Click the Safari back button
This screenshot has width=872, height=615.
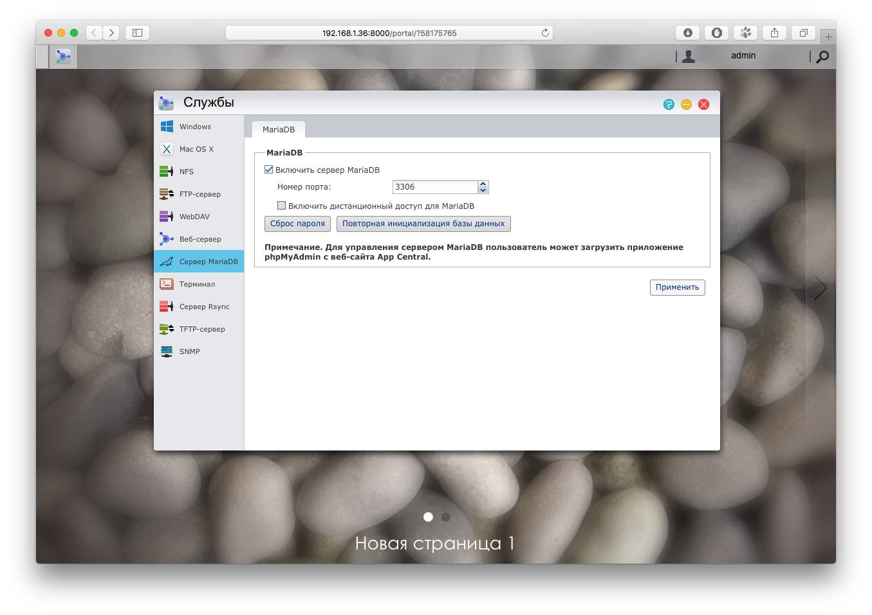[x=94, y=33]
